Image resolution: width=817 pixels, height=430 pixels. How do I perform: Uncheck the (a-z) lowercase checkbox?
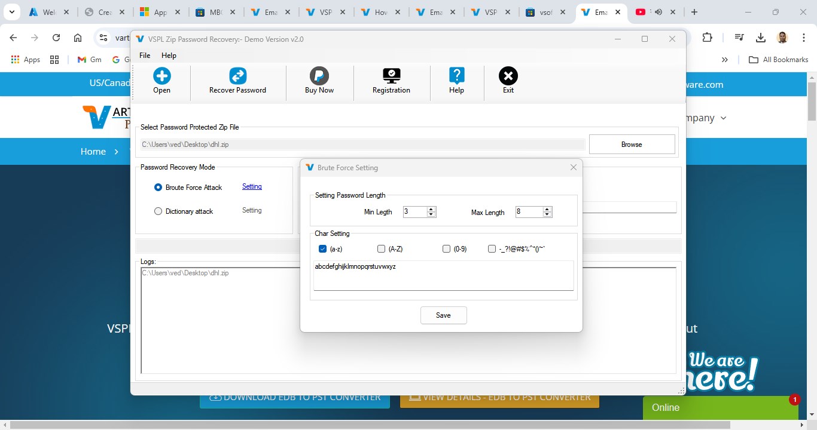[322, 248]
